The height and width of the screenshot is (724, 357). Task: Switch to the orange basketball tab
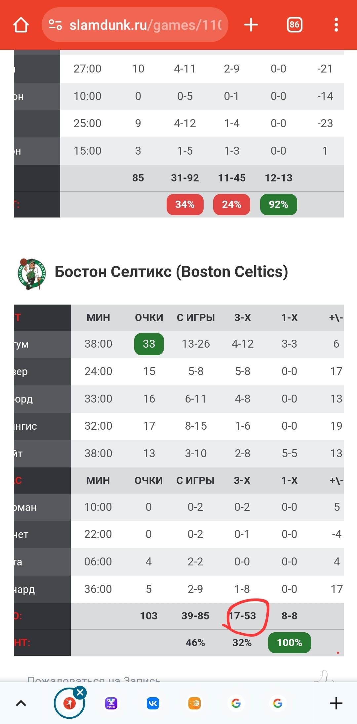click(194, 703)
